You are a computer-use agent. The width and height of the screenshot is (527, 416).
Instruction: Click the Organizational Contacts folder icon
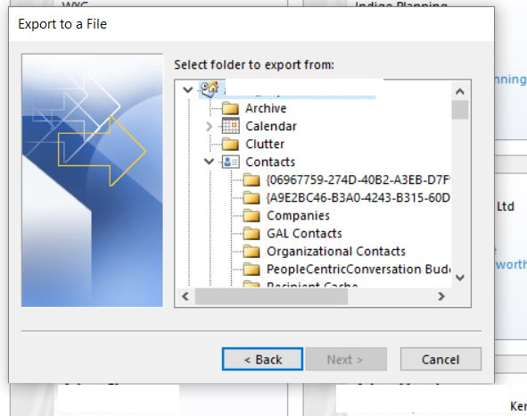click(251, 252)
